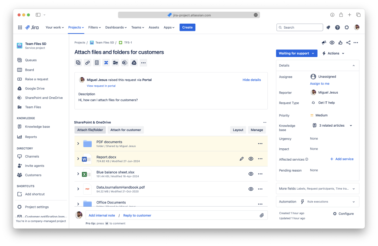Click the thumbs up vote icon

point(340,43)
